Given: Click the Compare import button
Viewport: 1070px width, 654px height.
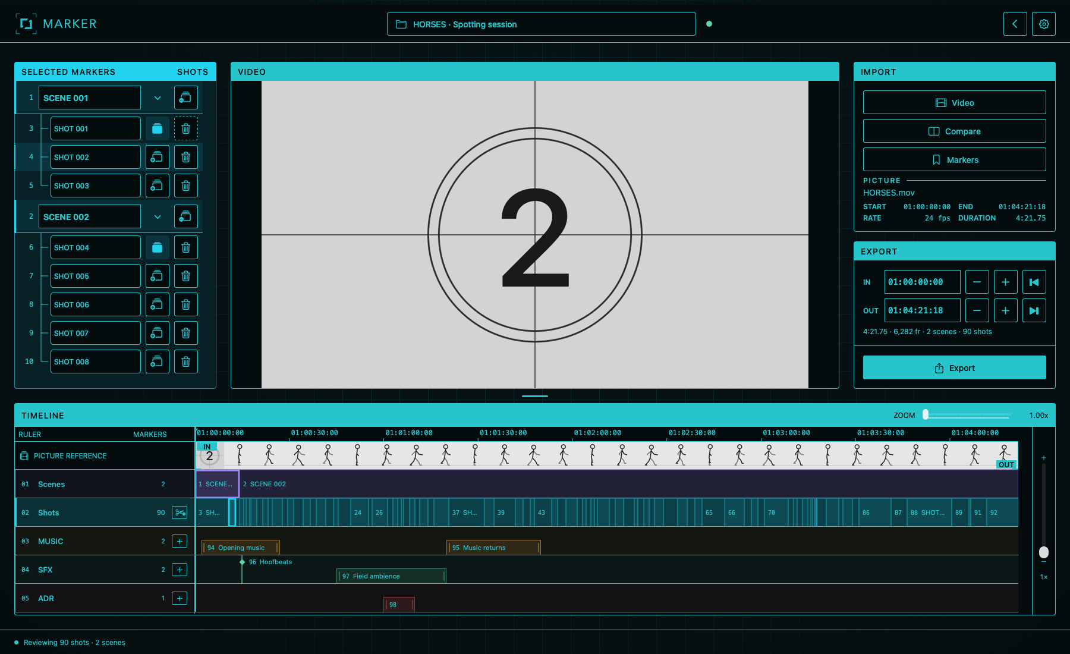Looking at the screenshot, I should [955, 131].
